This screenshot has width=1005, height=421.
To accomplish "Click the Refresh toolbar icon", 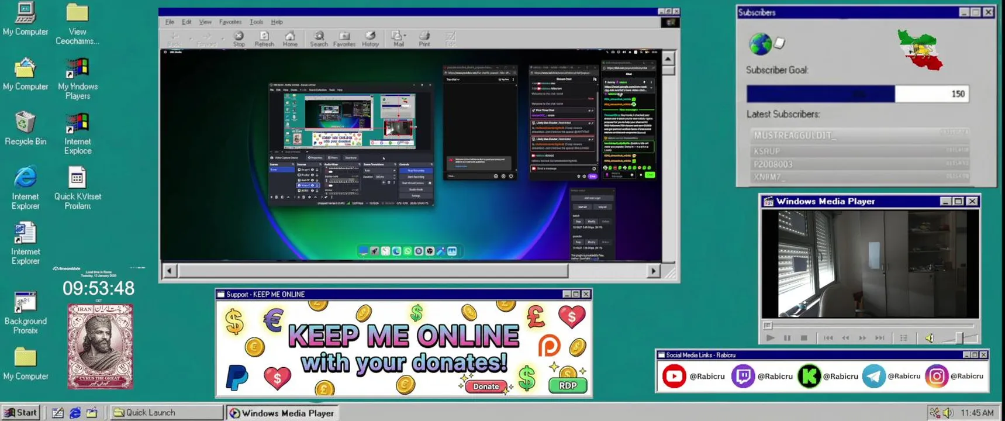I will pyautogui.click(x=264, y=39).
